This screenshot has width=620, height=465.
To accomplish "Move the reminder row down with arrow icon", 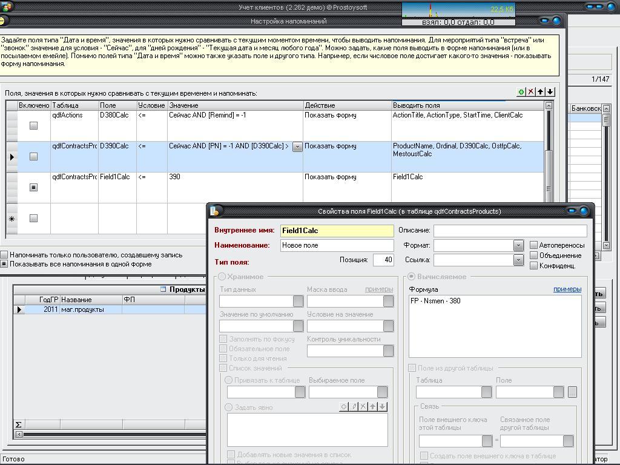I will click(550, 92).
